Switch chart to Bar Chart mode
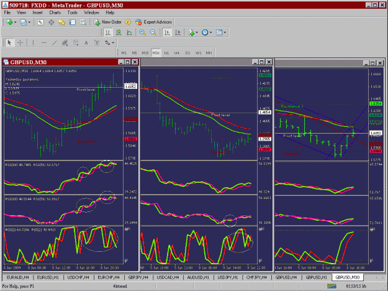Image resolution: width=388 pixels, height=291 pixels. pyautogui.click(x=108, y=32)
